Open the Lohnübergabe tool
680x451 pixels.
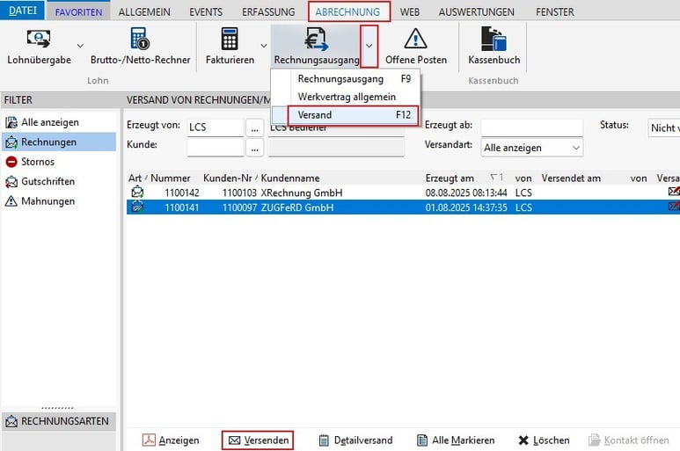tap(39, 47)
